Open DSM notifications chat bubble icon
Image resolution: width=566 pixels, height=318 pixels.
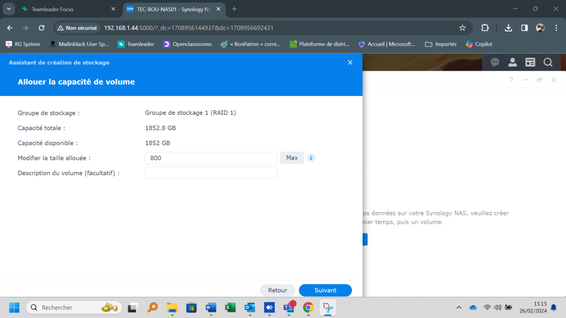click(x=495, y=62)
